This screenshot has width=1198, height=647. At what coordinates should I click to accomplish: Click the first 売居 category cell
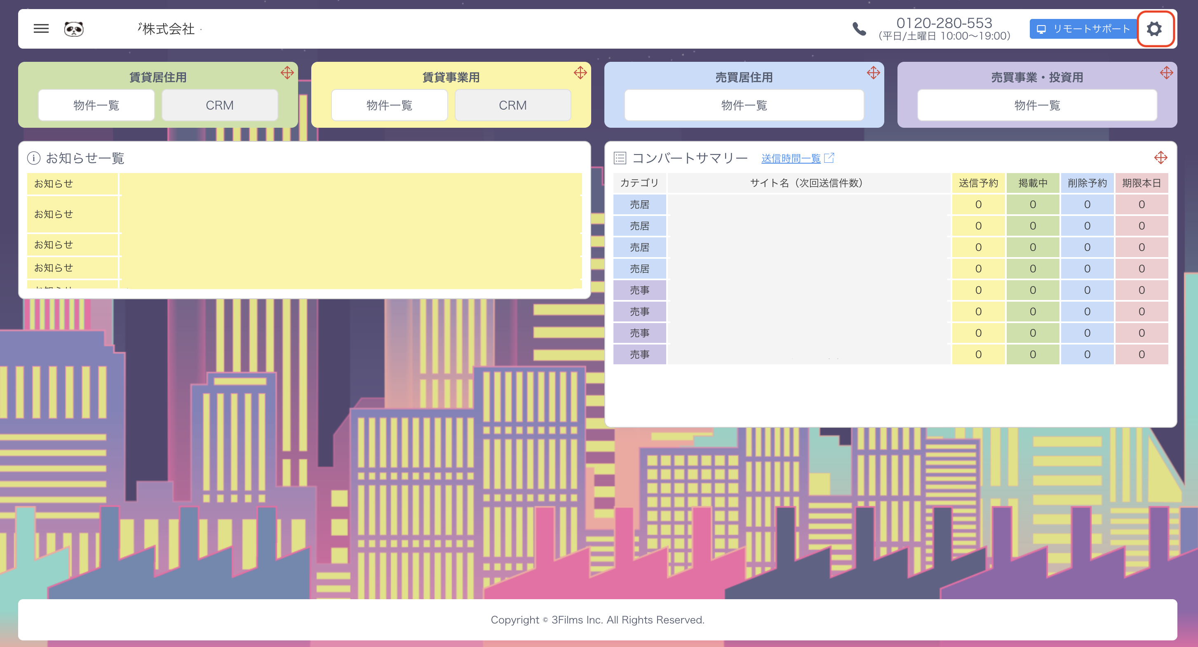click(x=639, y=204)
